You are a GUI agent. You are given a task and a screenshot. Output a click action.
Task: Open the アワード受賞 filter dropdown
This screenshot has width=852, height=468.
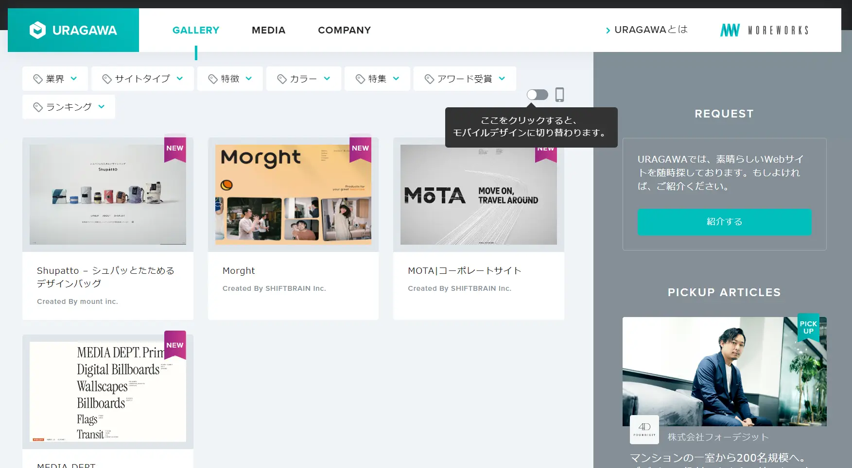coord(465,79)
